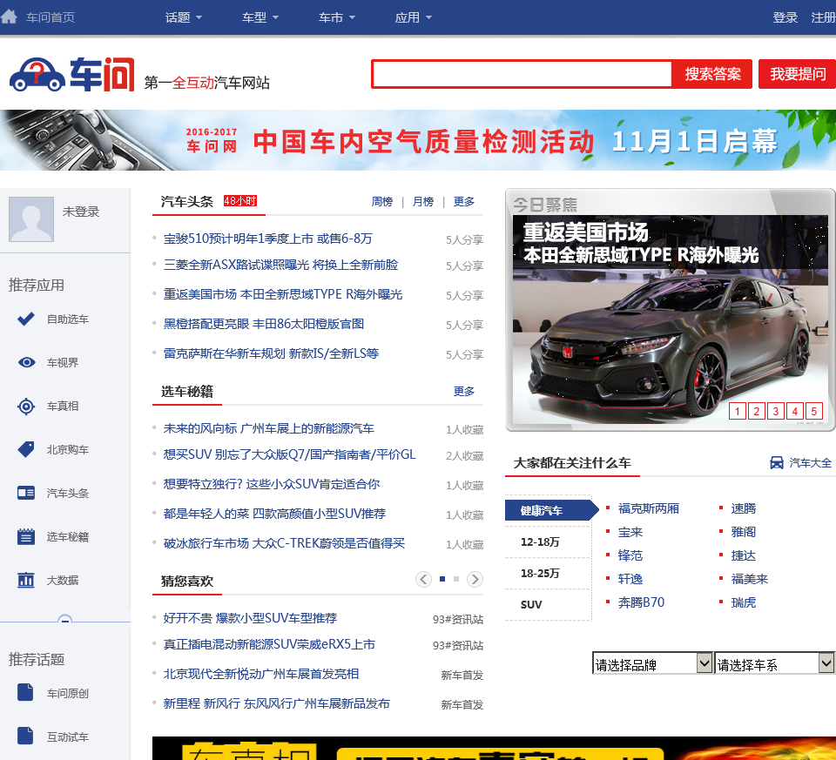Viewport: 836px width, 760px height.
Task: Open the 汽车大全 link
Action: pyautogui.click(x=810, y=462)
